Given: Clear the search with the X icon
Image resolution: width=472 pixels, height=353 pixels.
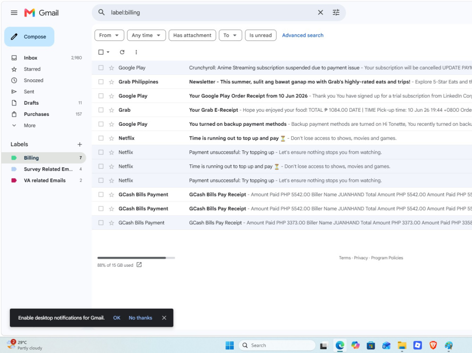Looking at the screenshot, I should tap(320, 12).
